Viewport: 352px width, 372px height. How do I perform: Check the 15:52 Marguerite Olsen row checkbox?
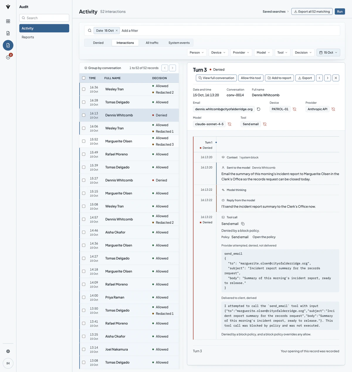[84, 141]
